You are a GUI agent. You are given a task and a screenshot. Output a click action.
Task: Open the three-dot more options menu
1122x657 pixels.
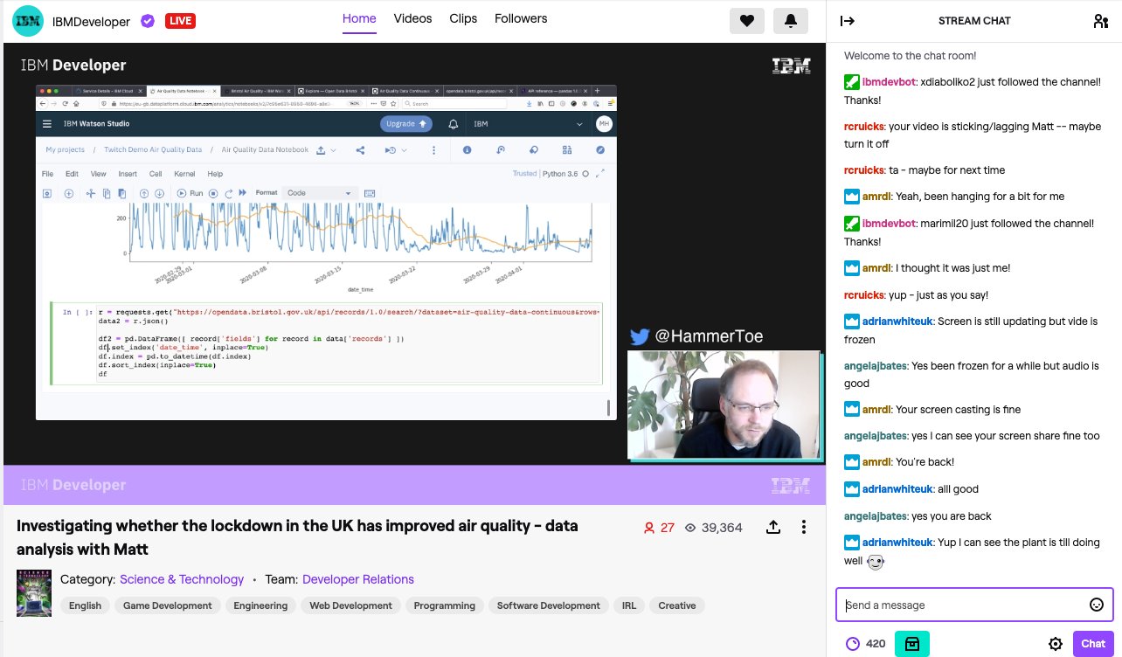[805, 527]
